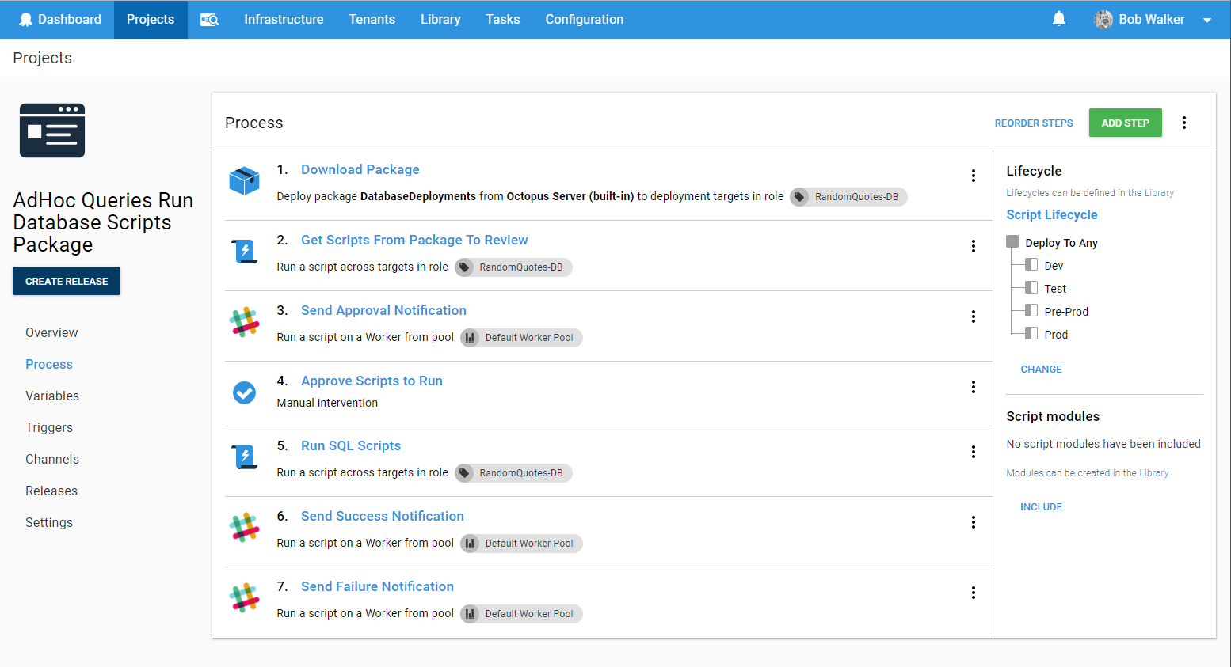Toggle the Dev environment box in lifecycle
This screenshot has height=667, width=1231.
pyautogui.click(x=1031, y=265)
